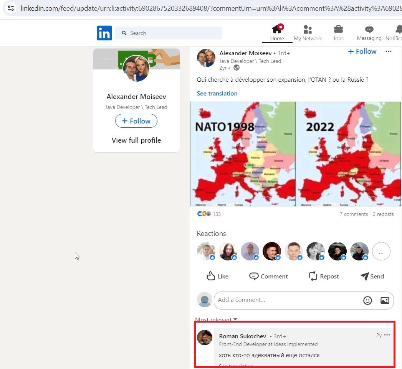Open the Messaging tab

[369, 33]
